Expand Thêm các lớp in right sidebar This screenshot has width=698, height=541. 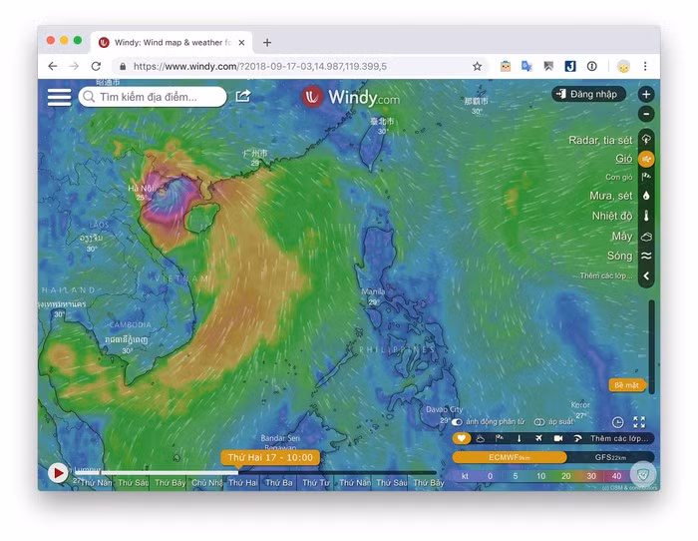[646, 275]
